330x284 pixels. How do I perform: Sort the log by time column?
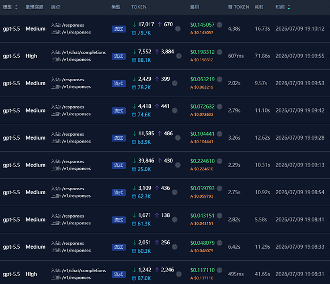pyautogui.click(x=289, y=7)
